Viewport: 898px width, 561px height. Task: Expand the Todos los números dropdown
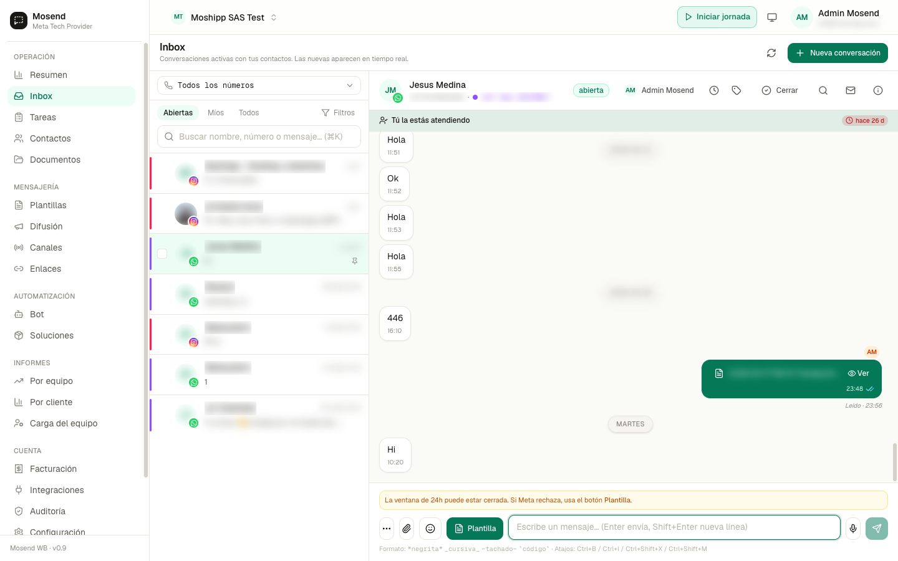pyautogui.click(x=259, y=85)
